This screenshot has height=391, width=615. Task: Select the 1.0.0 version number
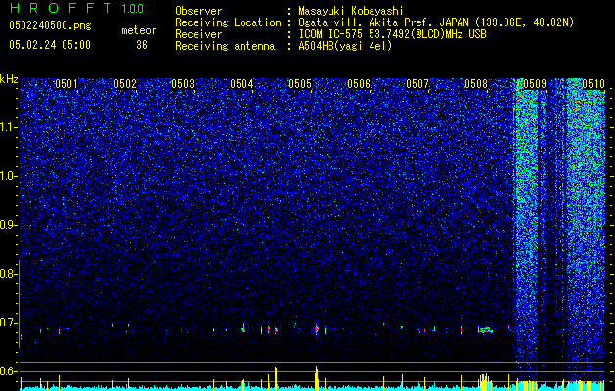tap(132, 9)
